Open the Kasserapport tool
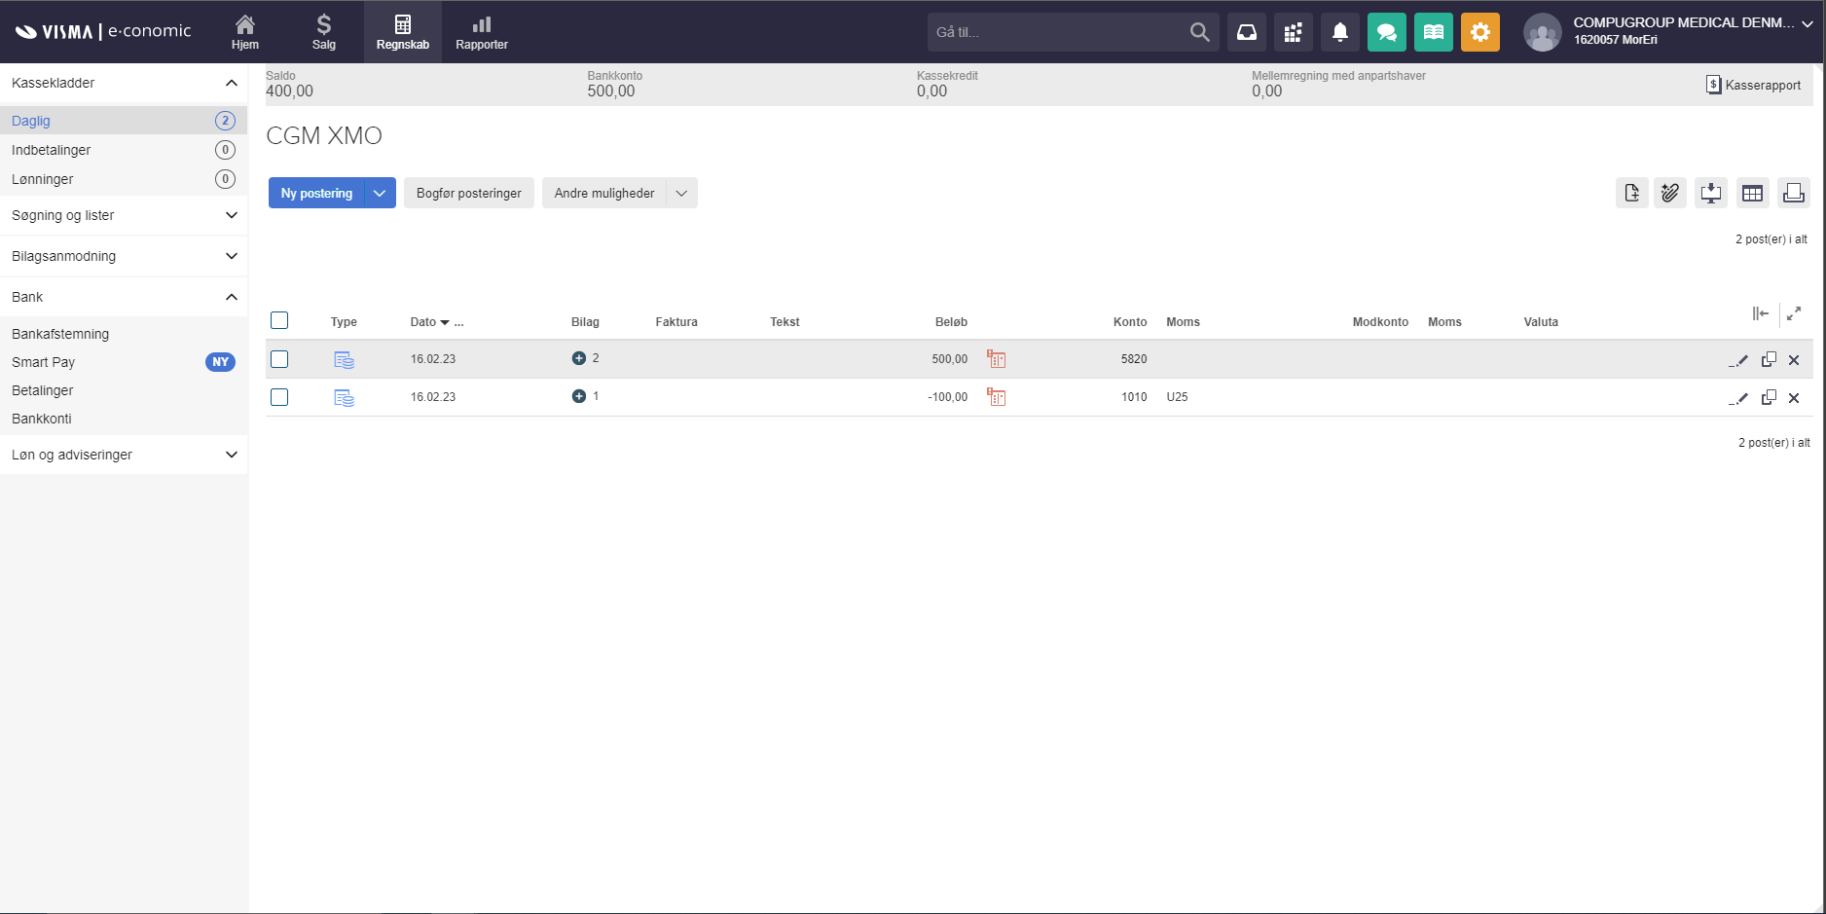The image size is (1826, 914). (x=1752, y=85)
